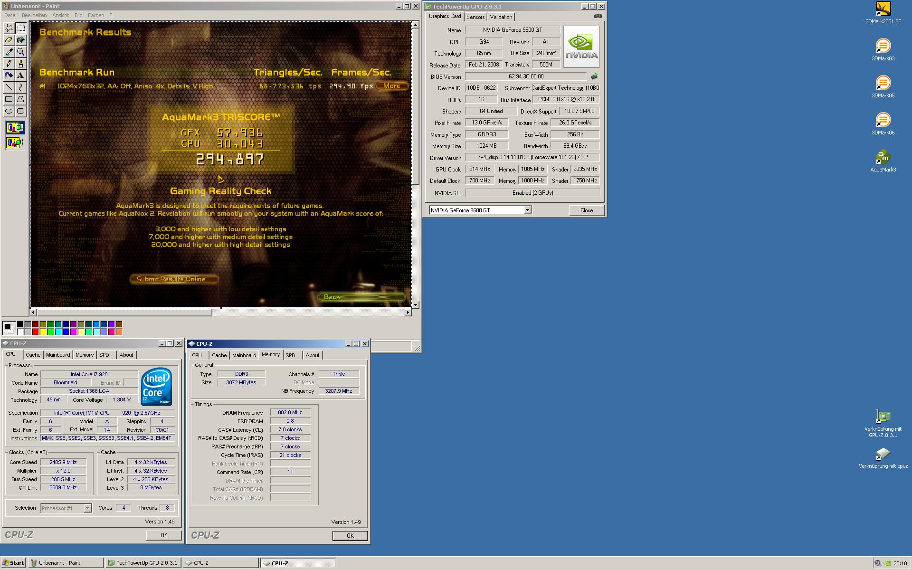Select the 'Verknüpfung mit cpuz' desktop icon
Viewport: 912px width, 570px height.
click(883, 458)
